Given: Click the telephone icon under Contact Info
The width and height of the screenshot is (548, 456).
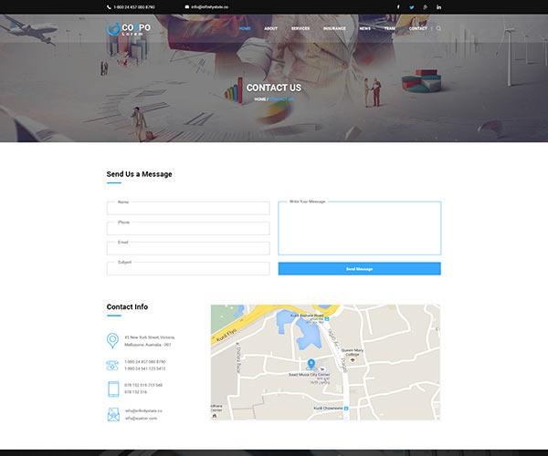Looking at the screenshot, I should click(112, 366).
